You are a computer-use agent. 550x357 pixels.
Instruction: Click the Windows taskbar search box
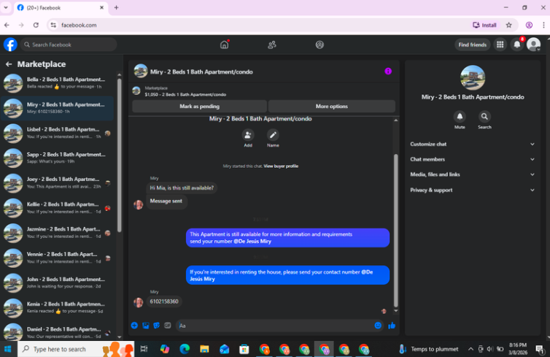click(76, 349)
